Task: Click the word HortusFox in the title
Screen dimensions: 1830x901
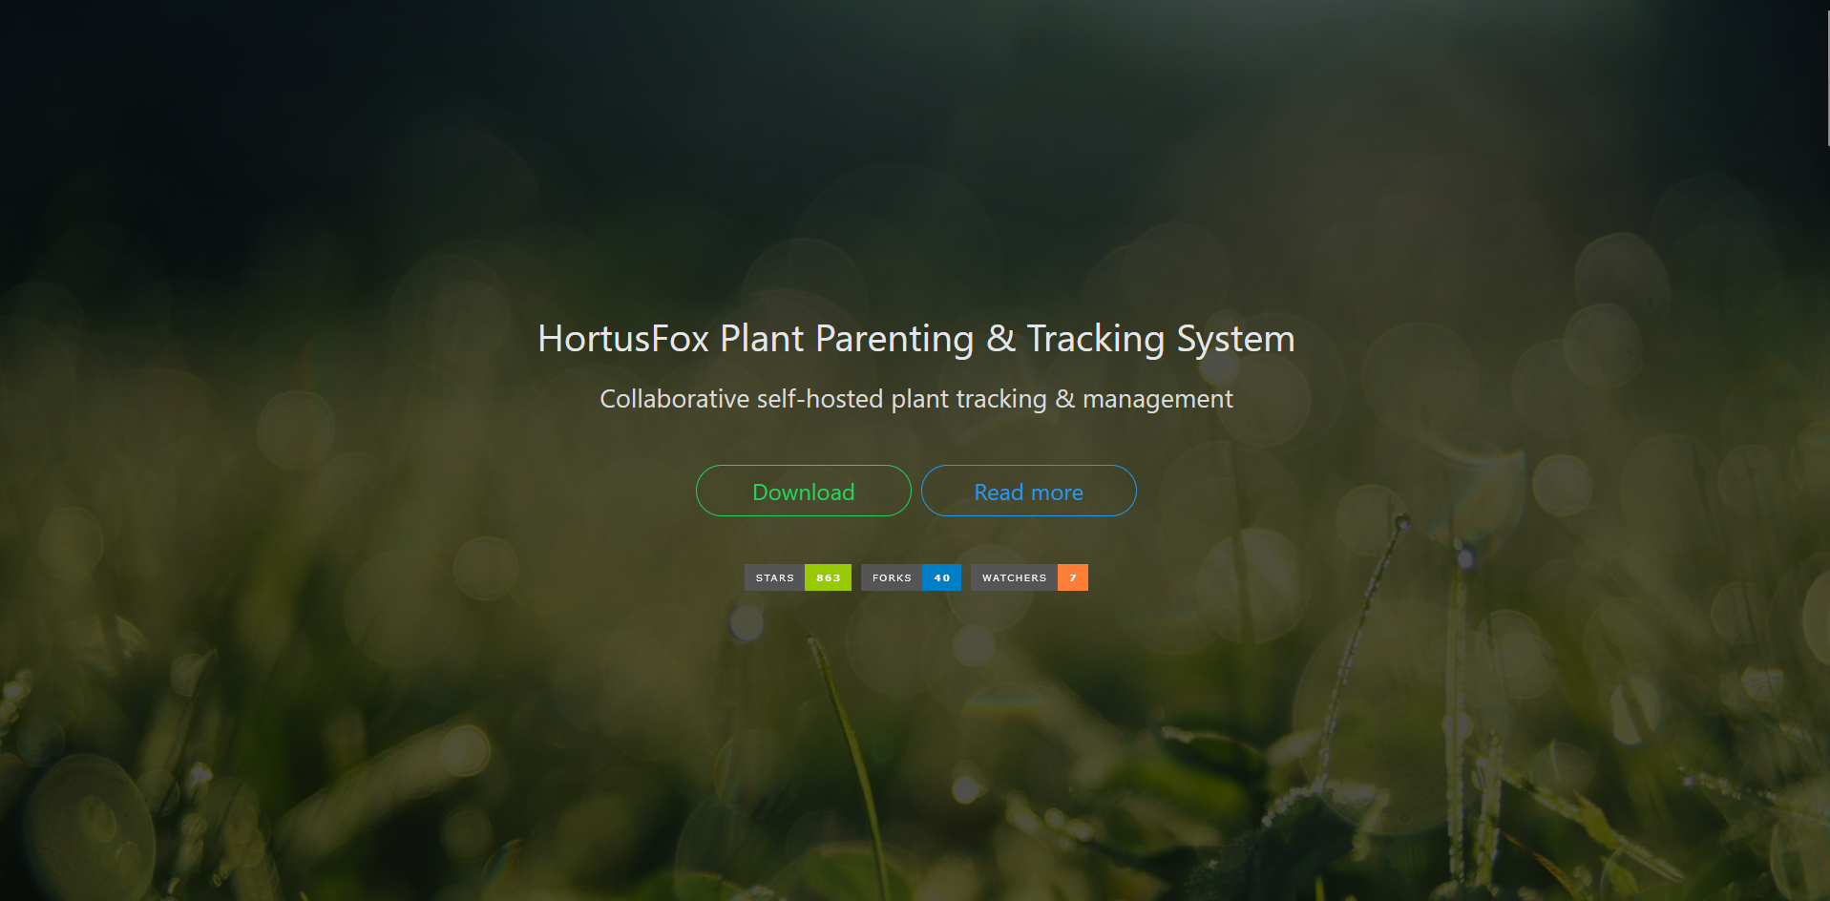Action: pyautogui.click(x=623, y=339)
